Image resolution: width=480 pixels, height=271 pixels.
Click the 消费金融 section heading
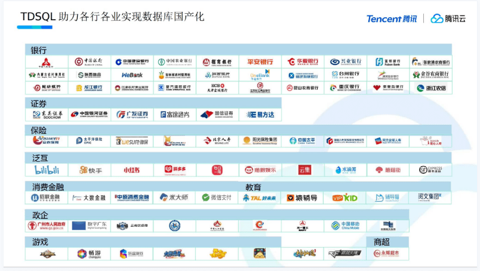[x=48, y=187]
